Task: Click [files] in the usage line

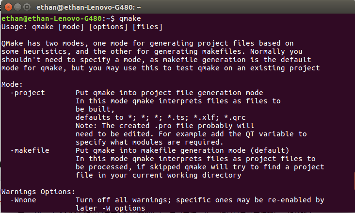Action: [x=147, y=26]
